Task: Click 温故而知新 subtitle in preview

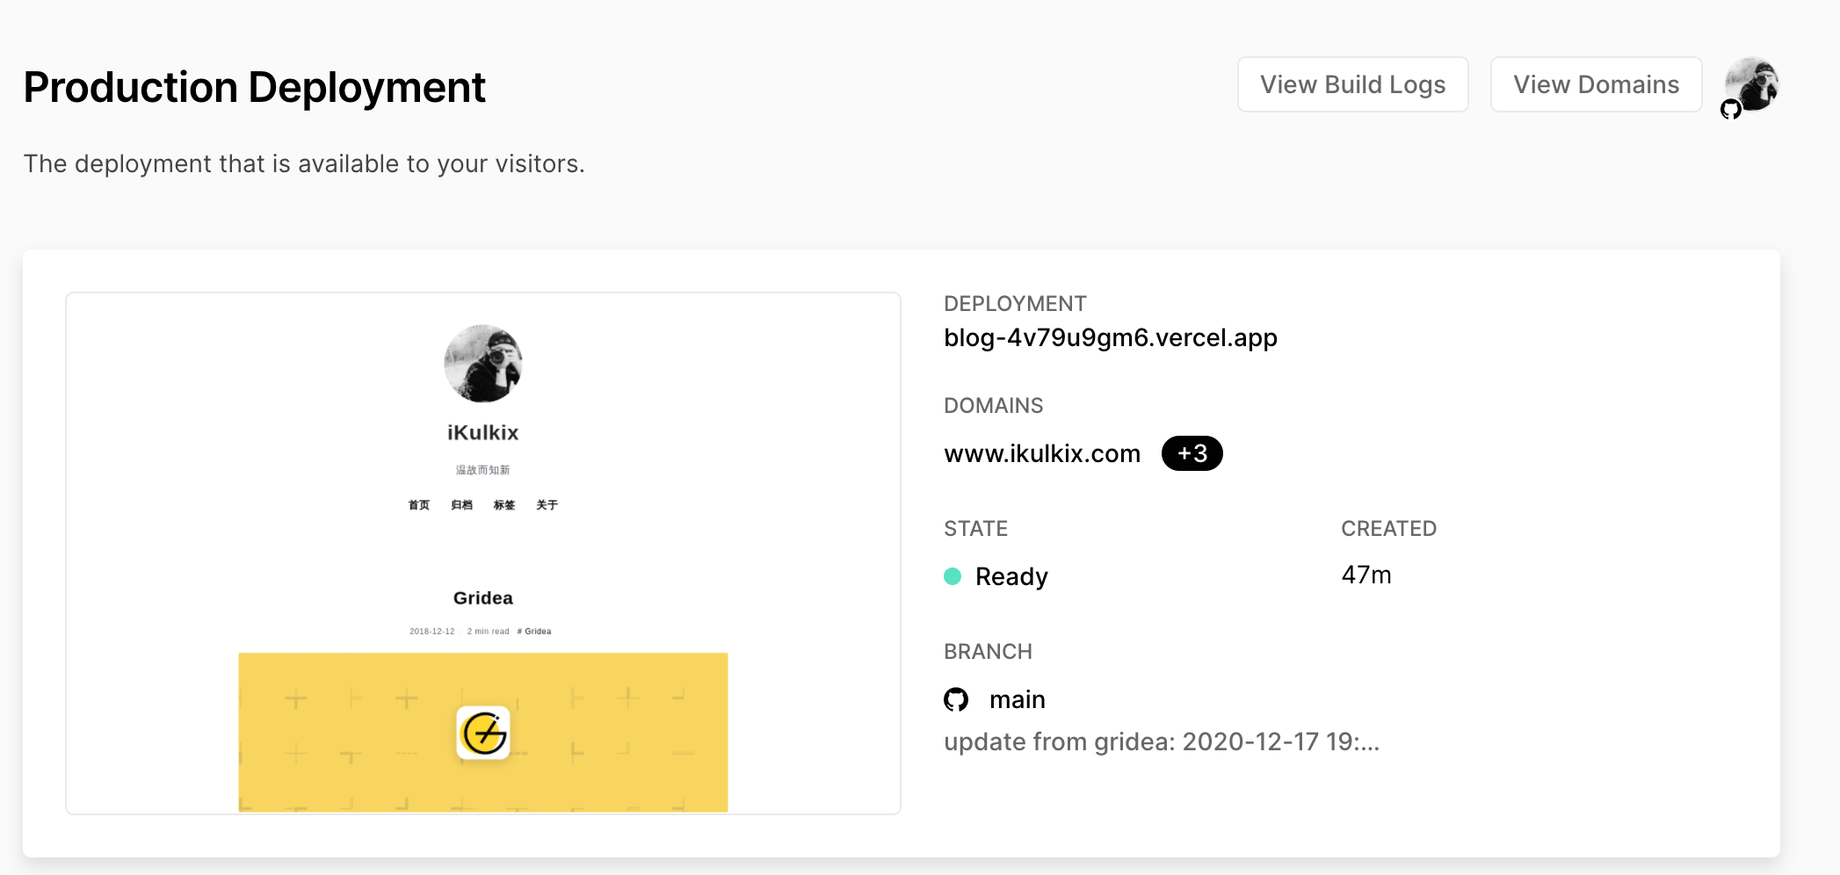Action: [483, 470]
